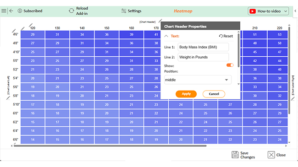
Task: Click the Reset link
Action: pos(226,36)
